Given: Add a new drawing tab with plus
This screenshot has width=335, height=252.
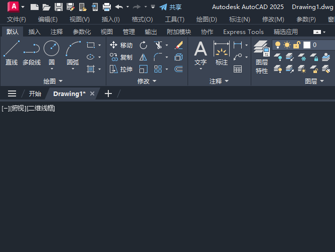Looking at the screenshot, I should (108, 93).
